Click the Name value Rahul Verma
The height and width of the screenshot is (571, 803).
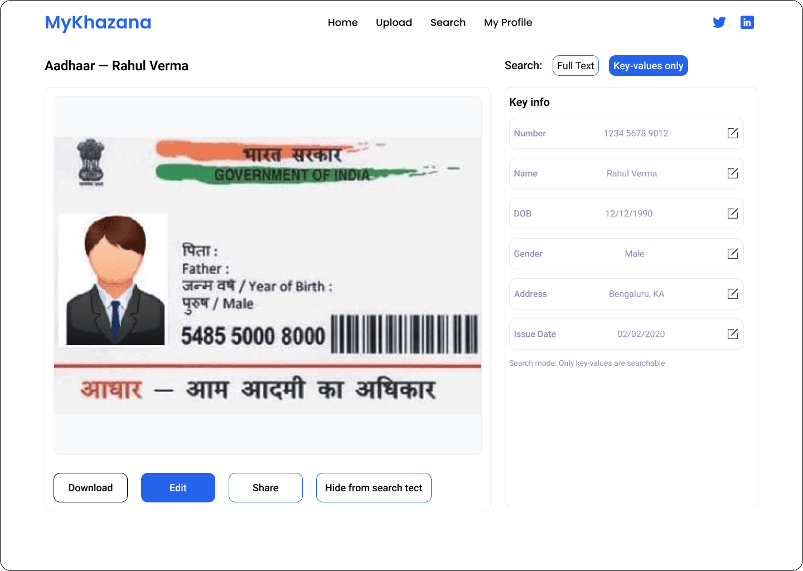coord(632,173)
